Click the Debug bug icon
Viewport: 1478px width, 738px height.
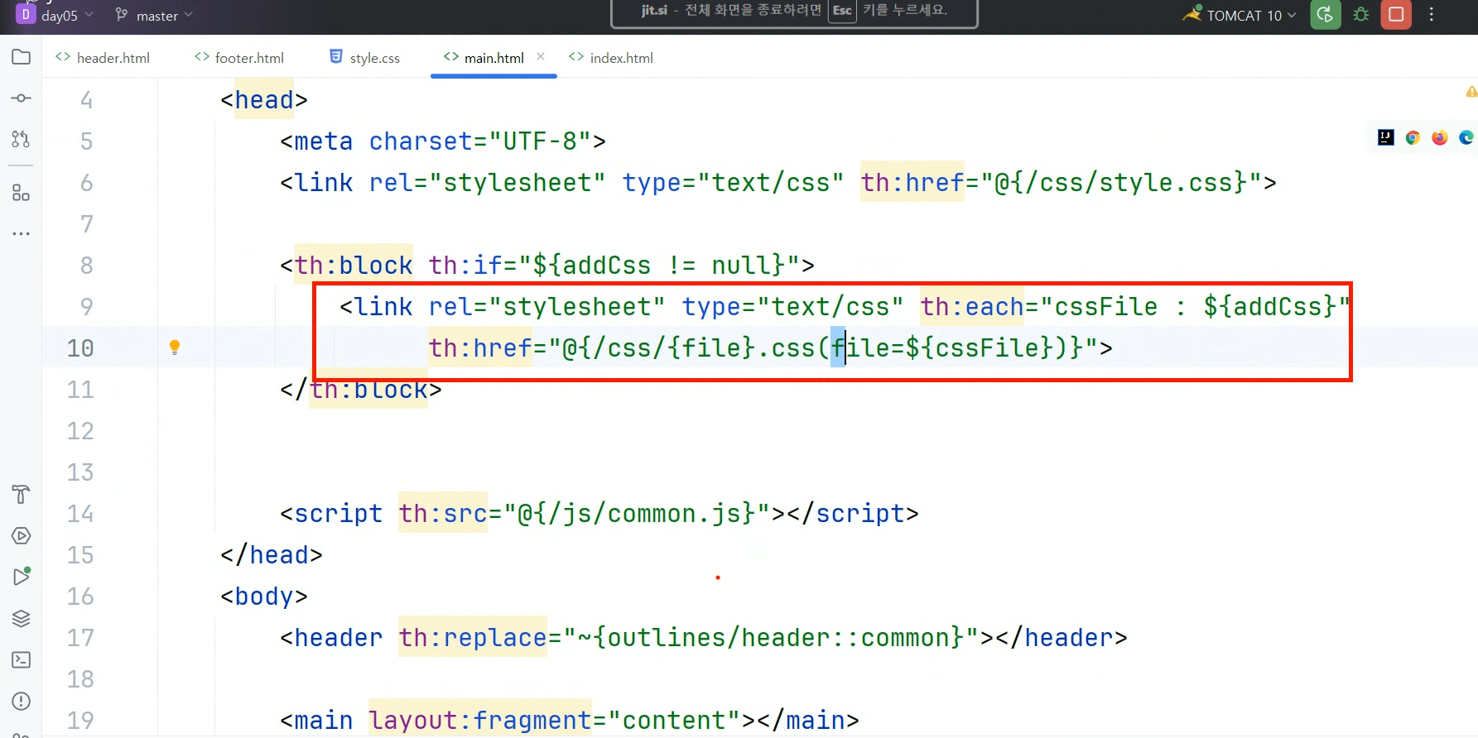point(1361,15)
